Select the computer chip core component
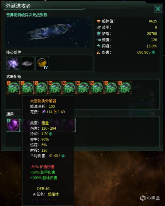165x206 pixels. tap(28, 63)
